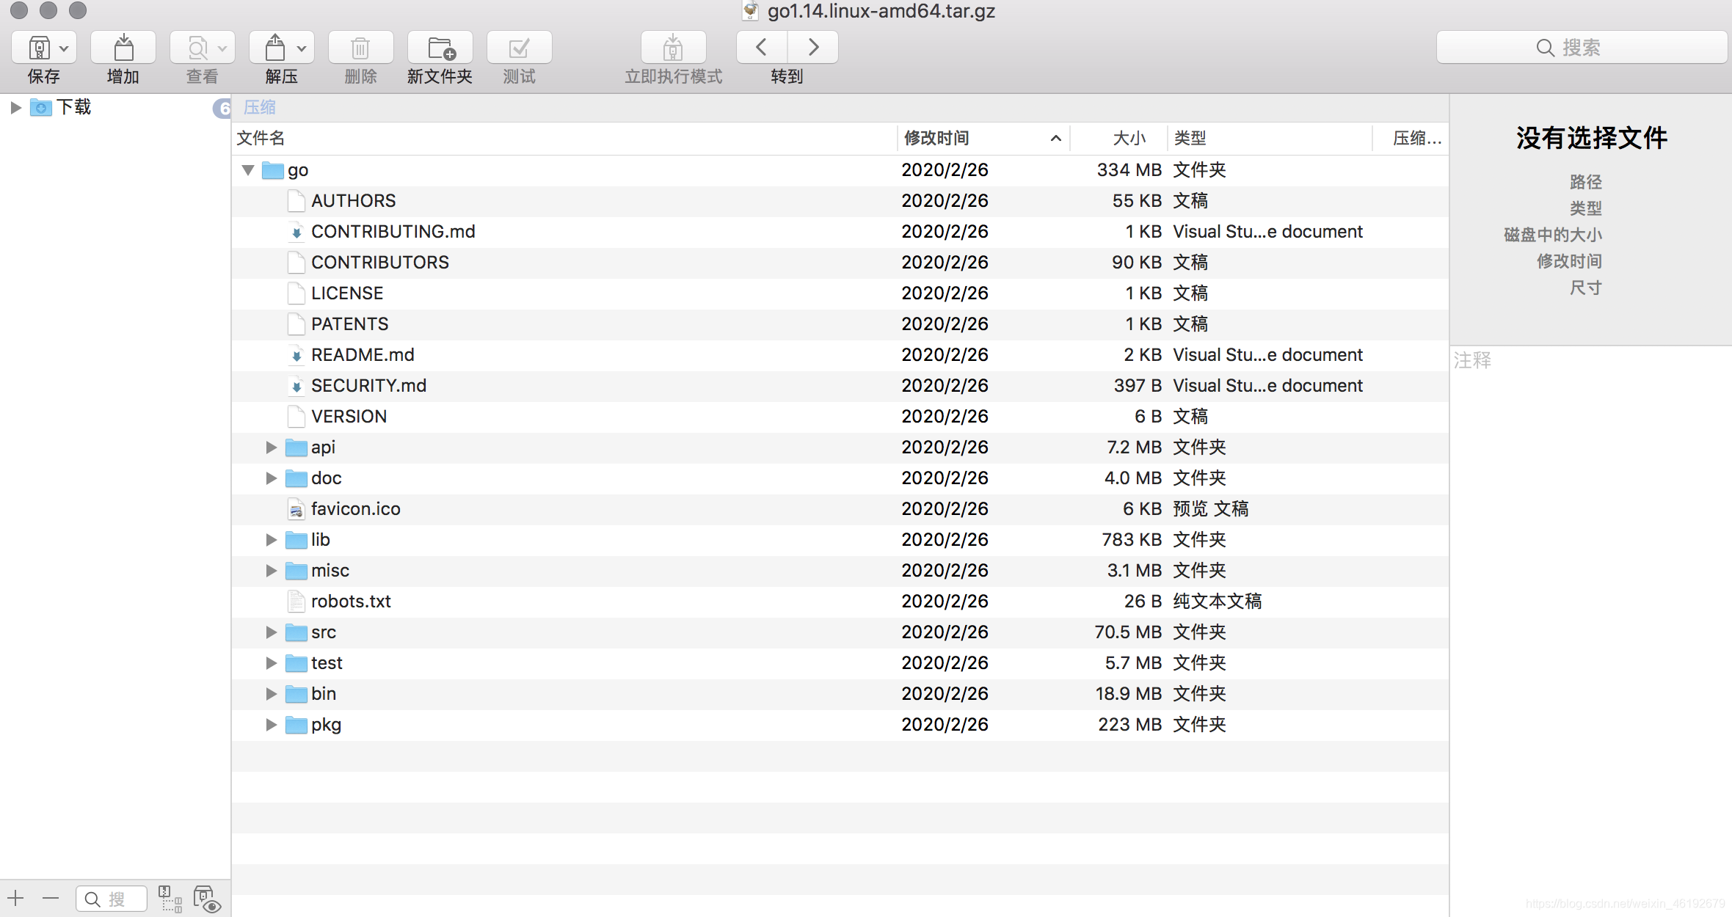Expand the doc folder

click(271, 478)
